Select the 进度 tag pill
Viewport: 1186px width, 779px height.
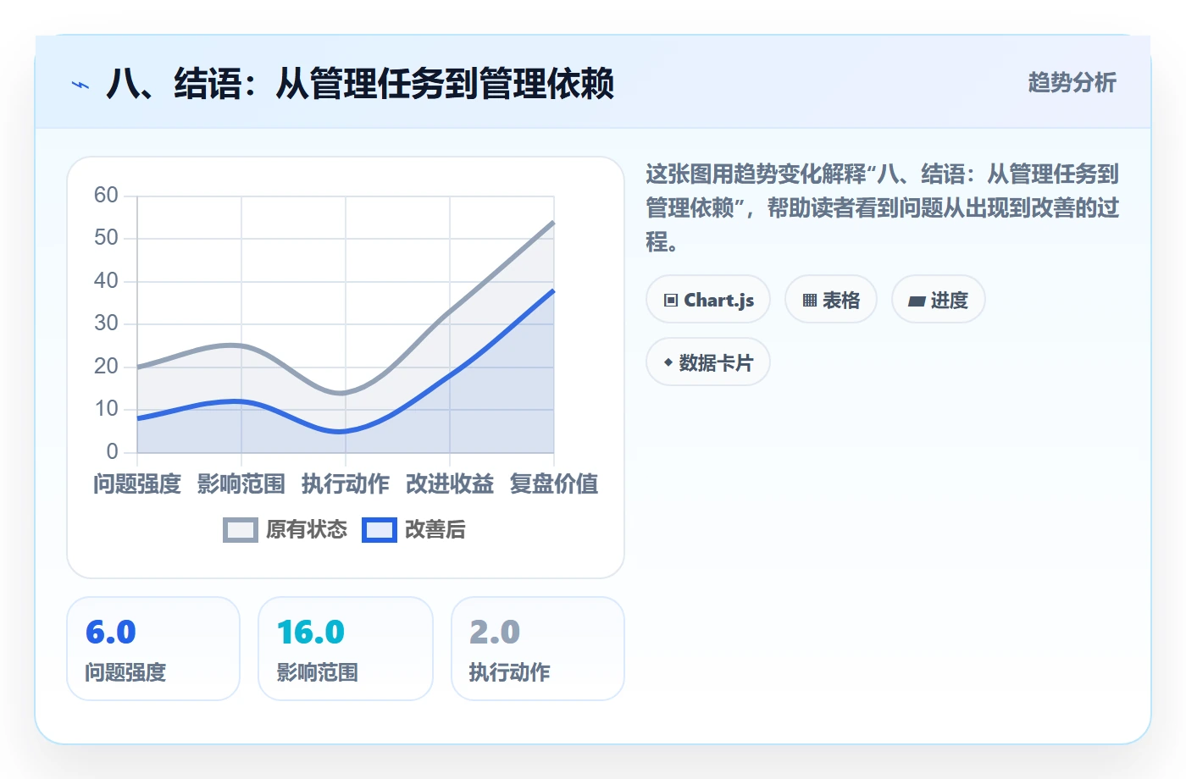point(939,300)
